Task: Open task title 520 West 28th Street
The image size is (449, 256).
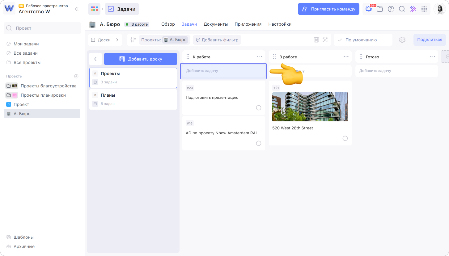Action: click(x=293, y=128)
